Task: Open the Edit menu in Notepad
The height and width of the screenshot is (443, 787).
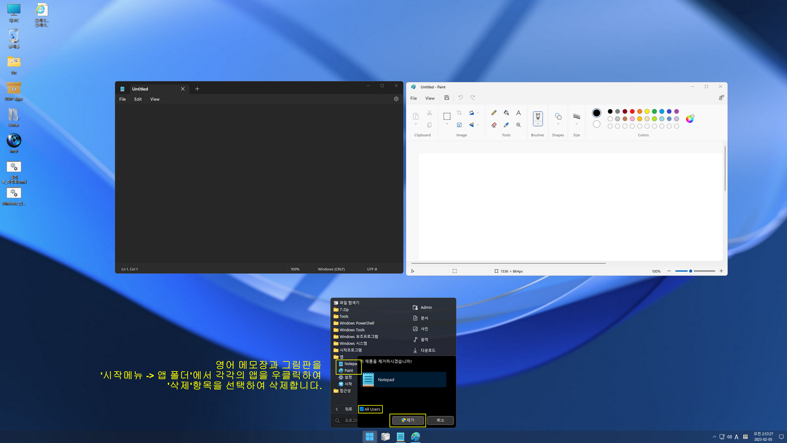Action: tap(138, 99)
